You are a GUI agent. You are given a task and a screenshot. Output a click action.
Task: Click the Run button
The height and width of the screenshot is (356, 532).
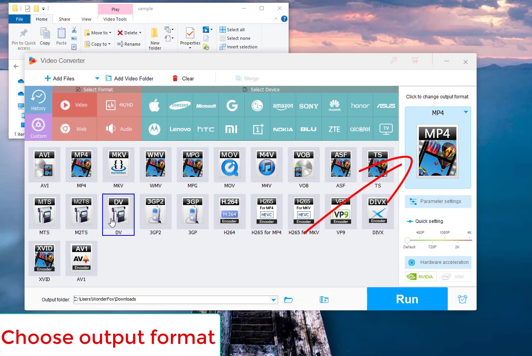[x=407, y=299]
